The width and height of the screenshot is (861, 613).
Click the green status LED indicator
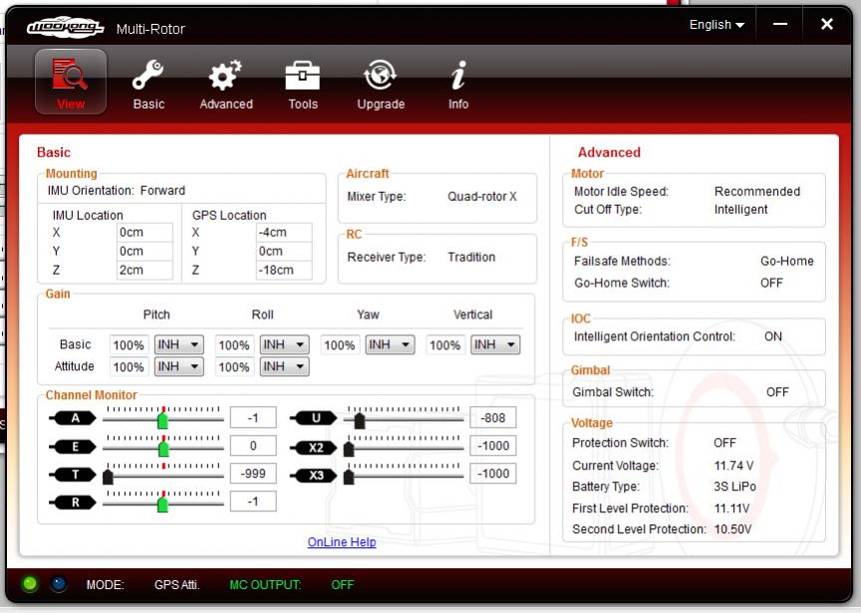pyautogui.click(x=30, y=584)
